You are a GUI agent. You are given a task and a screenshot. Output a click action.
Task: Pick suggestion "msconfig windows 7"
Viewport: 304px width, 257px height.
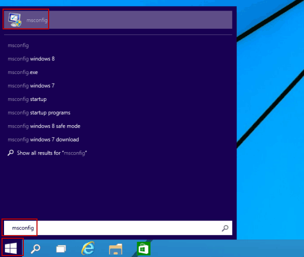(x=31, y=86)
